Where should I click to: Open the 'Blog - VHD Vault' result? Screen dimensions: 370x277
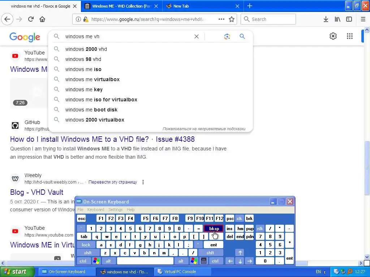[x=36, y=192]
